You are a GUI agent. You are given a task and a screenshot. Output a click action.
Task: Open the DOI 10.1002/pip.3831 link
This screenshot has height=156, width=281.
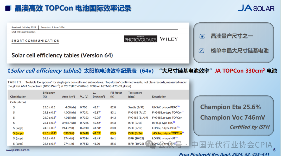(x=23, y=32)
